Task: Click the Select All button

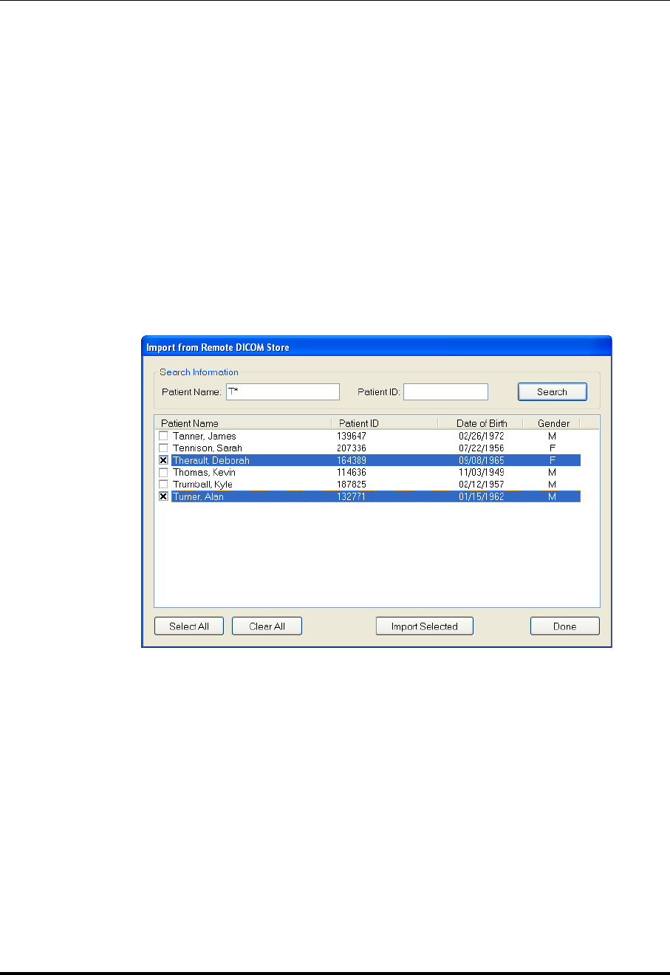Action: pyautogui.click(x=189, y=626)
